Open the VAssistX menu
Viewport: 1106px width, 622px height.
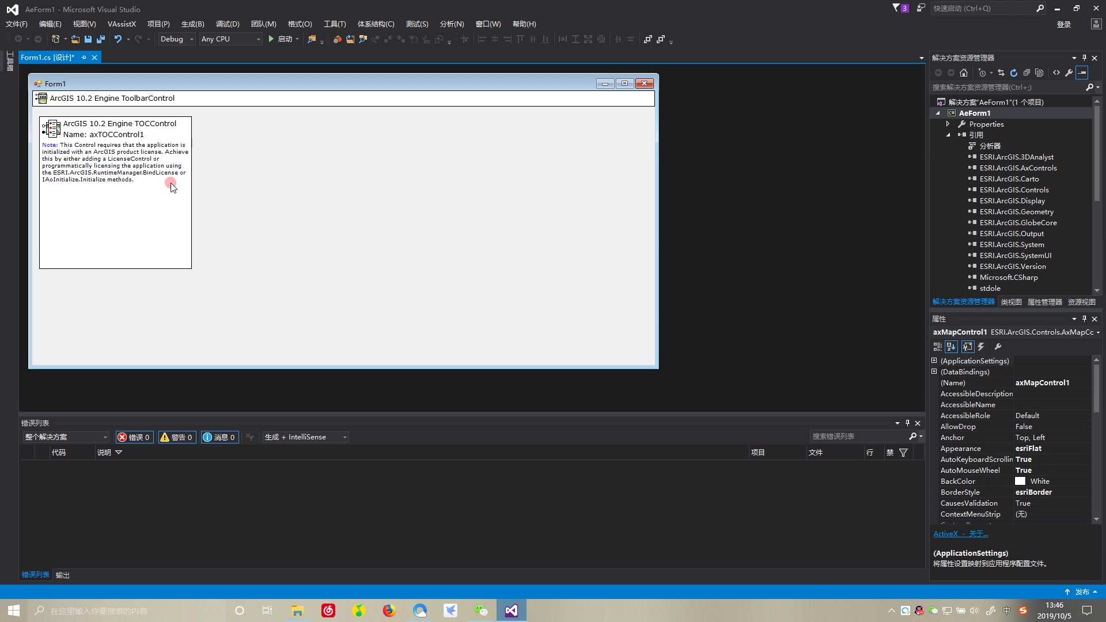point(122,24)
